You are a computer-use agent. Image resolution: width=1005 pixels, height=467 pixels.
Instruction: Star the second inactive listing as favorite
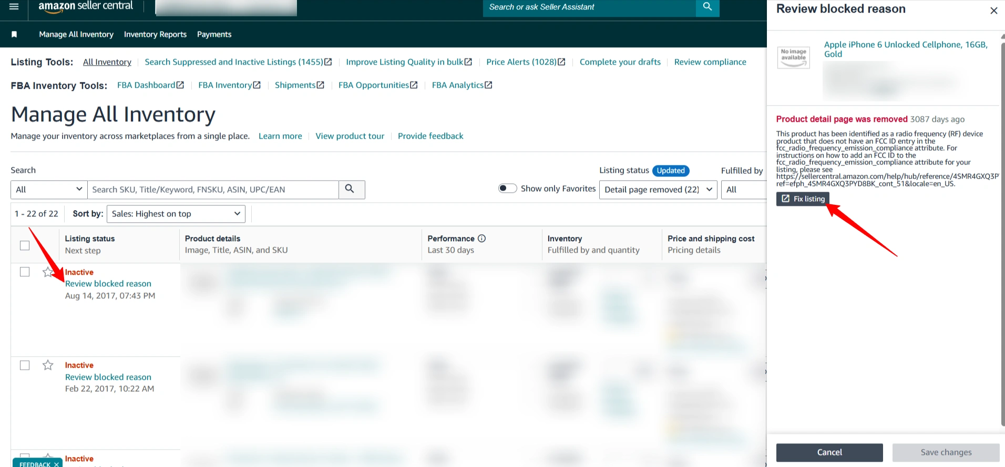pos(48,365)
